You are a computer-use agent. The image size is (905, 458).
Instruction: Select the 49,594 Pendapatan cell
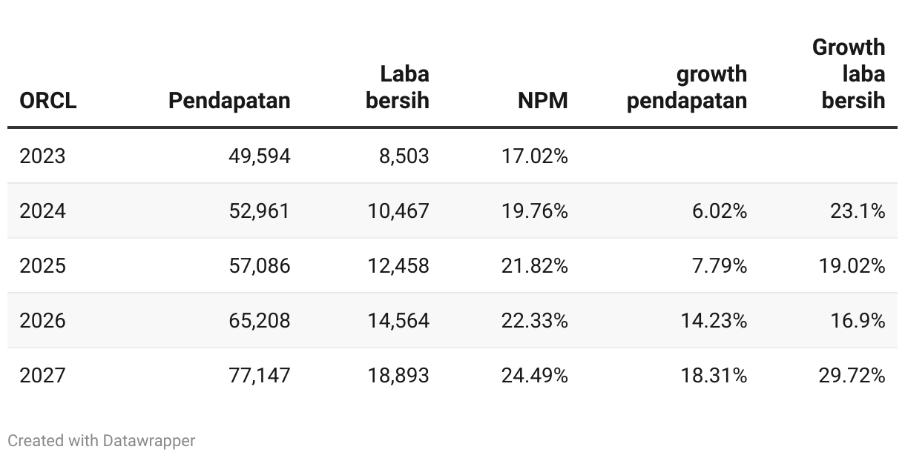click(260, 156)
